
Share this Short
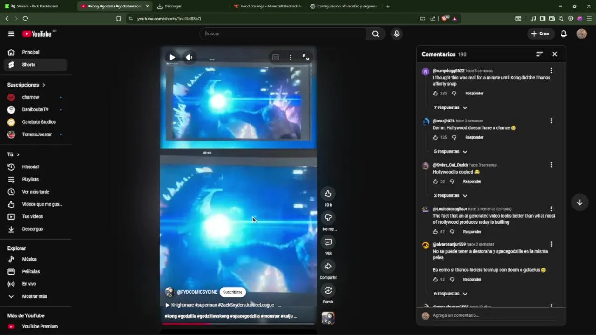328,266
